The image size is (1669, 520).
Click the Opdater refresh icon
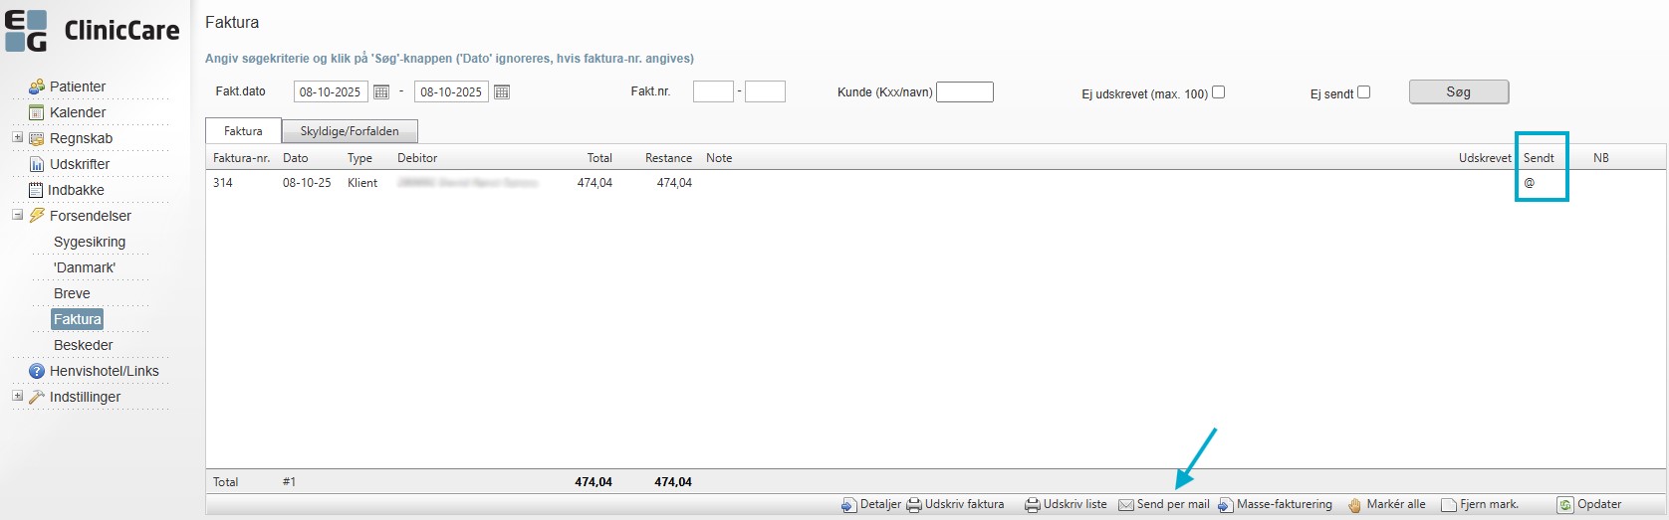(x=1565, y=505)
